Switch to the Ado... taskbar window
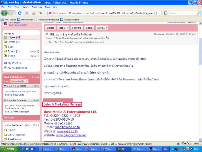202x152 pixels. 155,149
